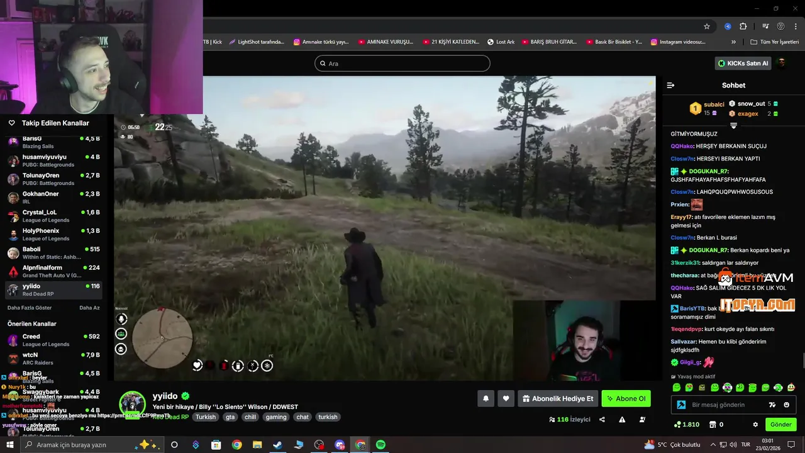
Task: Open the chat settings gear
Action: click(755, 425)
